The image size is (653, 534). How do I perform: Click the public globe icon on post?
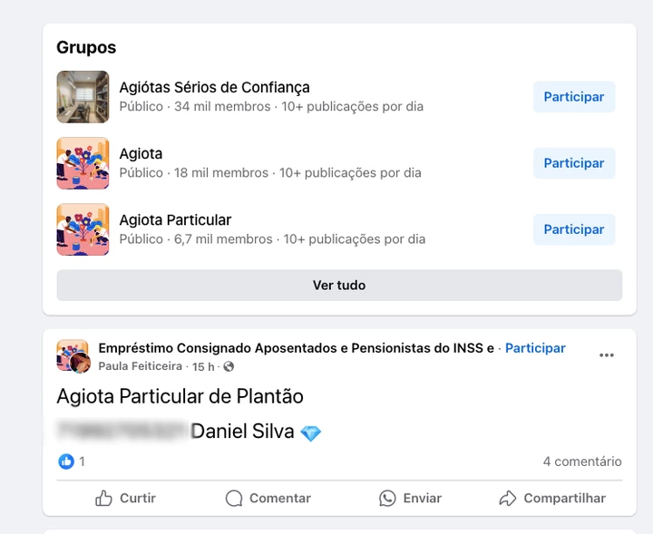229,366
